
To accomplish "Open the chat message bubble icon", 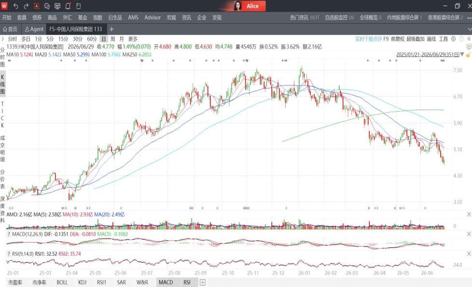I will 47,6.
